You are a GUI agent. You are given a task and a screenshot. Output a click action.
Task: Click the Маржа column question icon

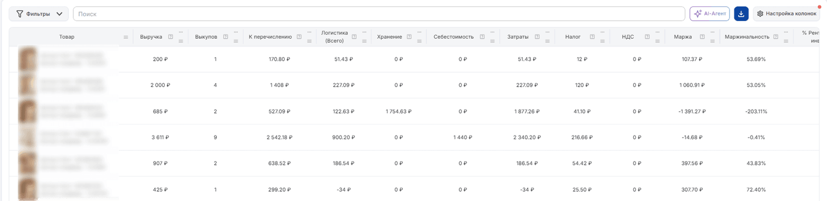(702, 37)
